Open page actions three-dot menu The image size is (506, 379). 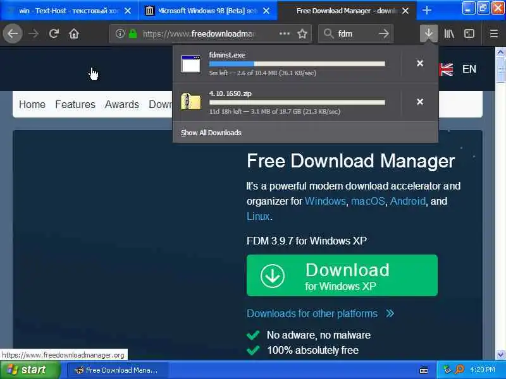tap(284, 33)
